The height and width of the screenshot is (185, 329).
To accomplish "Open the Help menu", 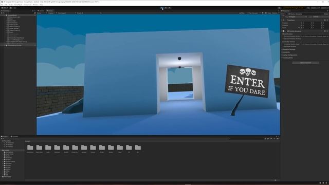I will pos(41,5).
